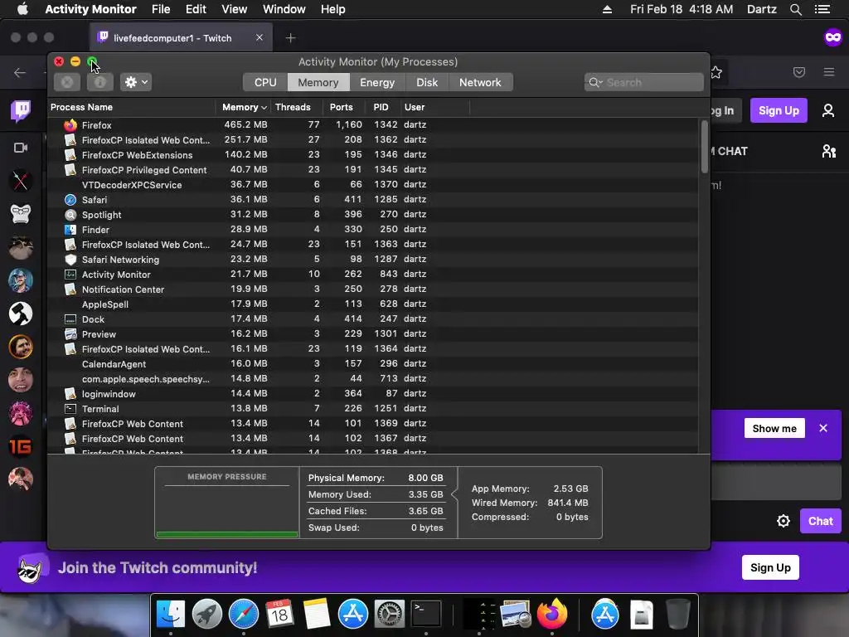Click the Twitch Sign Up button in header
This screenshot has height=637, width=849.
coord(779,110)
